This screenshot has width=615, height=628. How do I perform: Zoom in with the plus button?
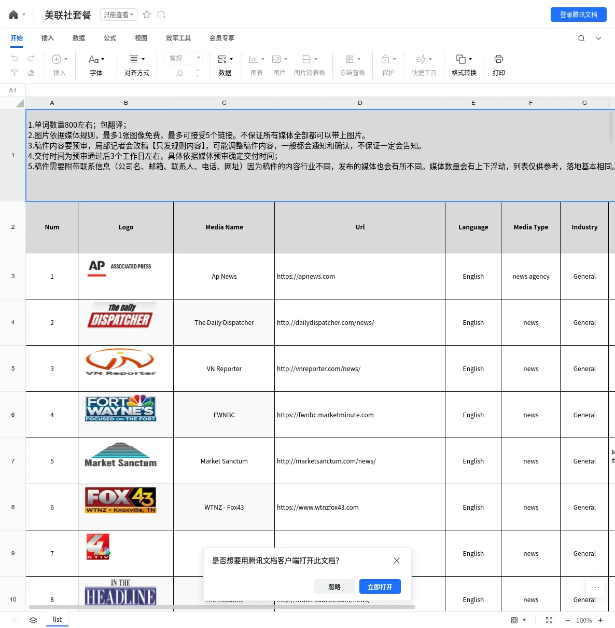tap(600, 620)
